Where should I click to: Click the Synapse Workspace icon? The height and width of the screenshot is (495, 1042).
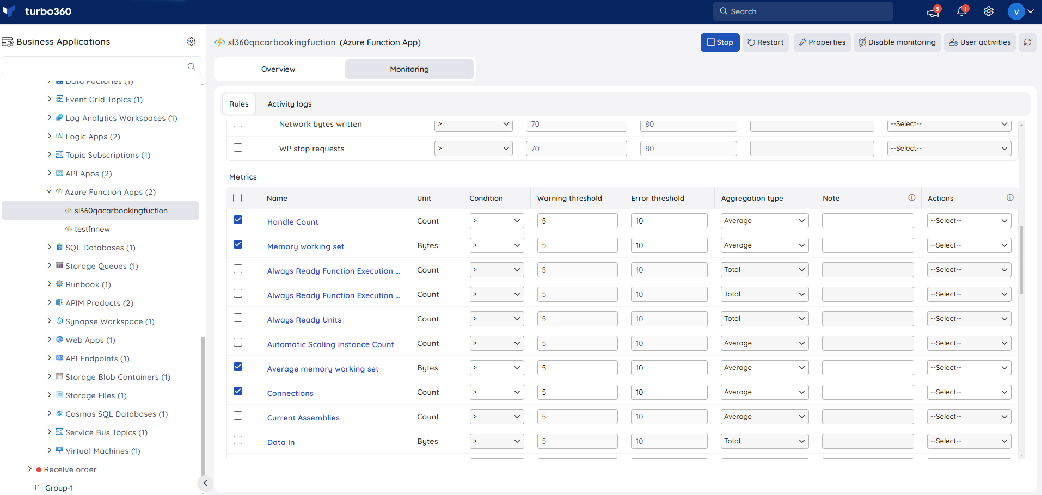point(60,321)
